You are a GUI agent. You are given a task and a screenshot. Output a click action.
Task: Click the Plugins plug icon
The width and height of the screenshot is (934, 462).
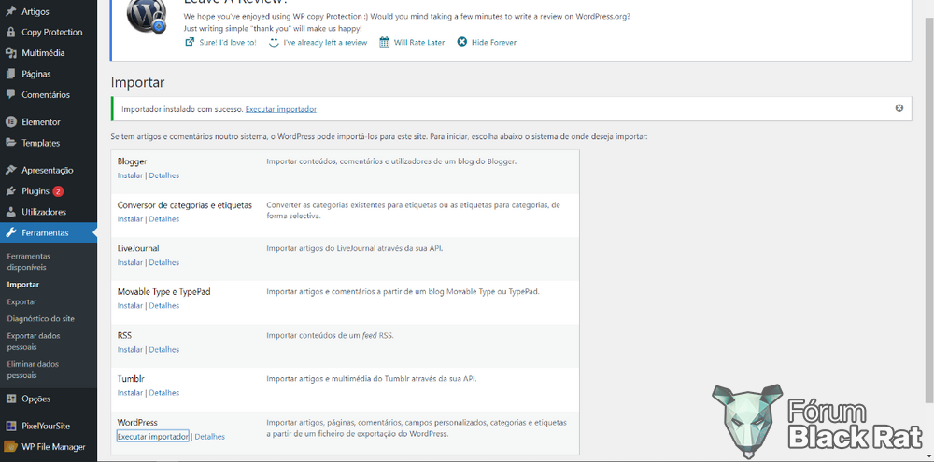pos(10,191)
